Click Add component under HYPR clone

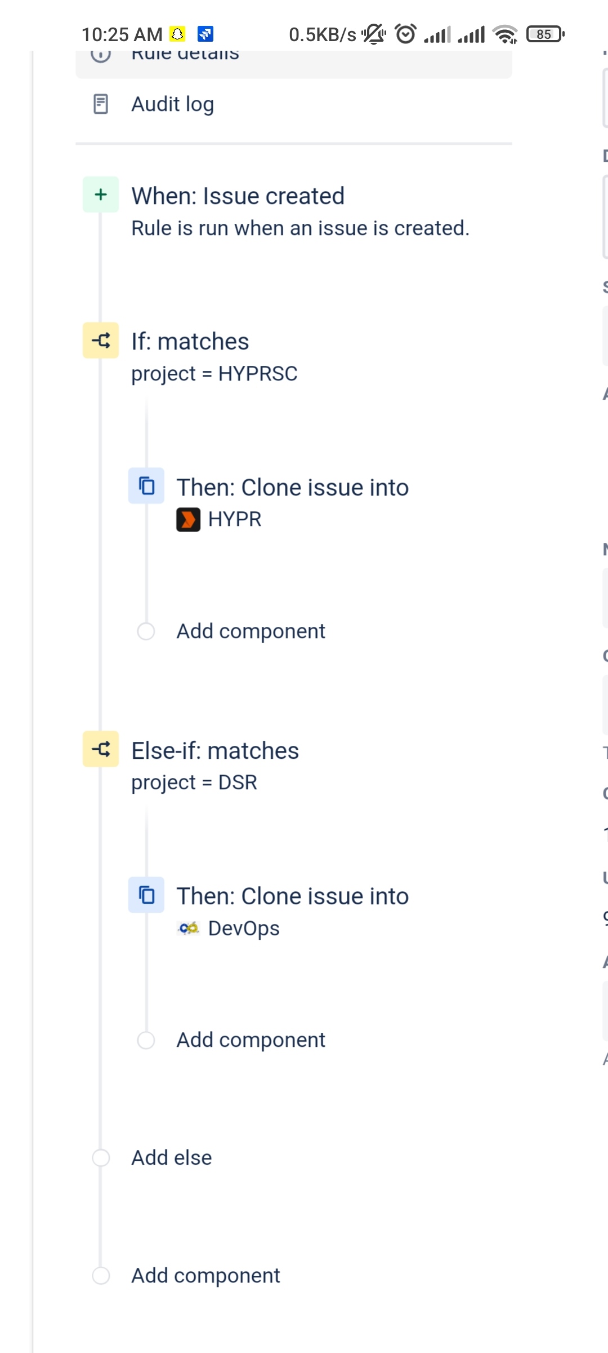coord(251,631)
